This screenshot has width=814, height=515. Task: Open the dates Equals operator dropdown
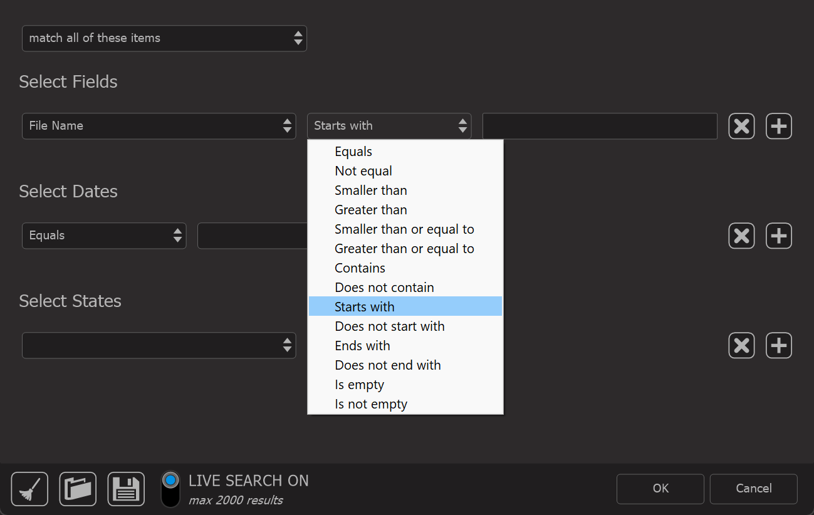(x=104, y=236)
